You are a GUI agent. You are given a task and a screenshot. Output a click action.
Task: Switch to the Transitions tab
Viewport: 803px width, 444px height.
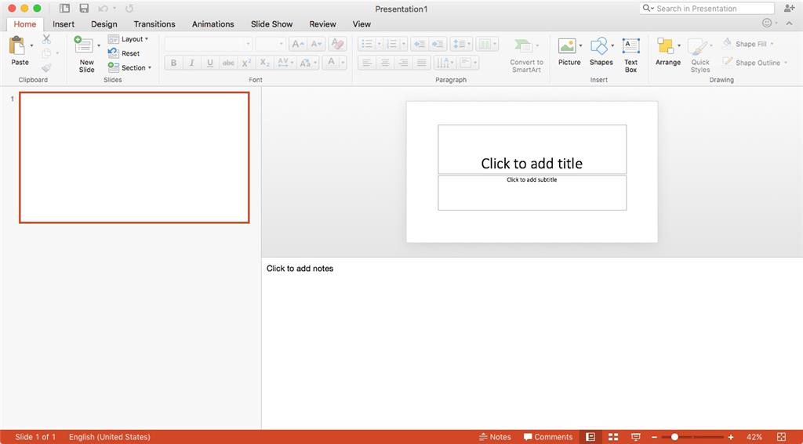[154, 24]
